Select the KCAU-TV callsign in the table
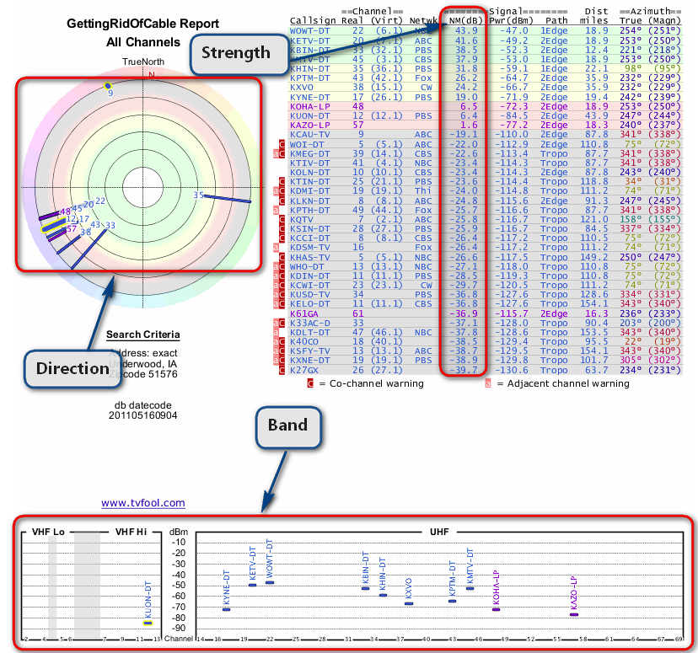Viewport: 698px width, 653px height. (x=310, y=134)
